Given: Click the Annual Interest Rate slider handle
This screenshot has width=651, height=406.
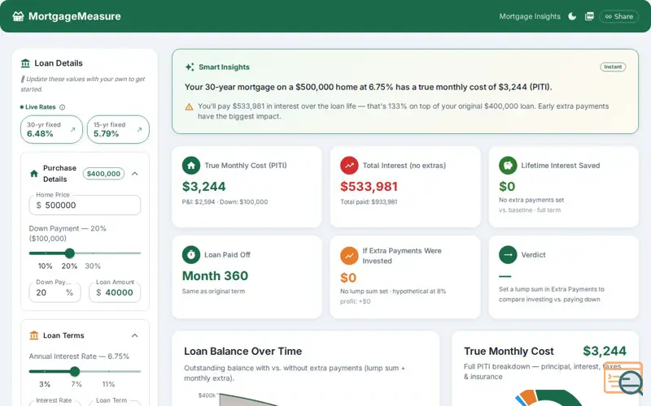Looking at the screenshot, I should pyautogui.click(x=75, y=371).
